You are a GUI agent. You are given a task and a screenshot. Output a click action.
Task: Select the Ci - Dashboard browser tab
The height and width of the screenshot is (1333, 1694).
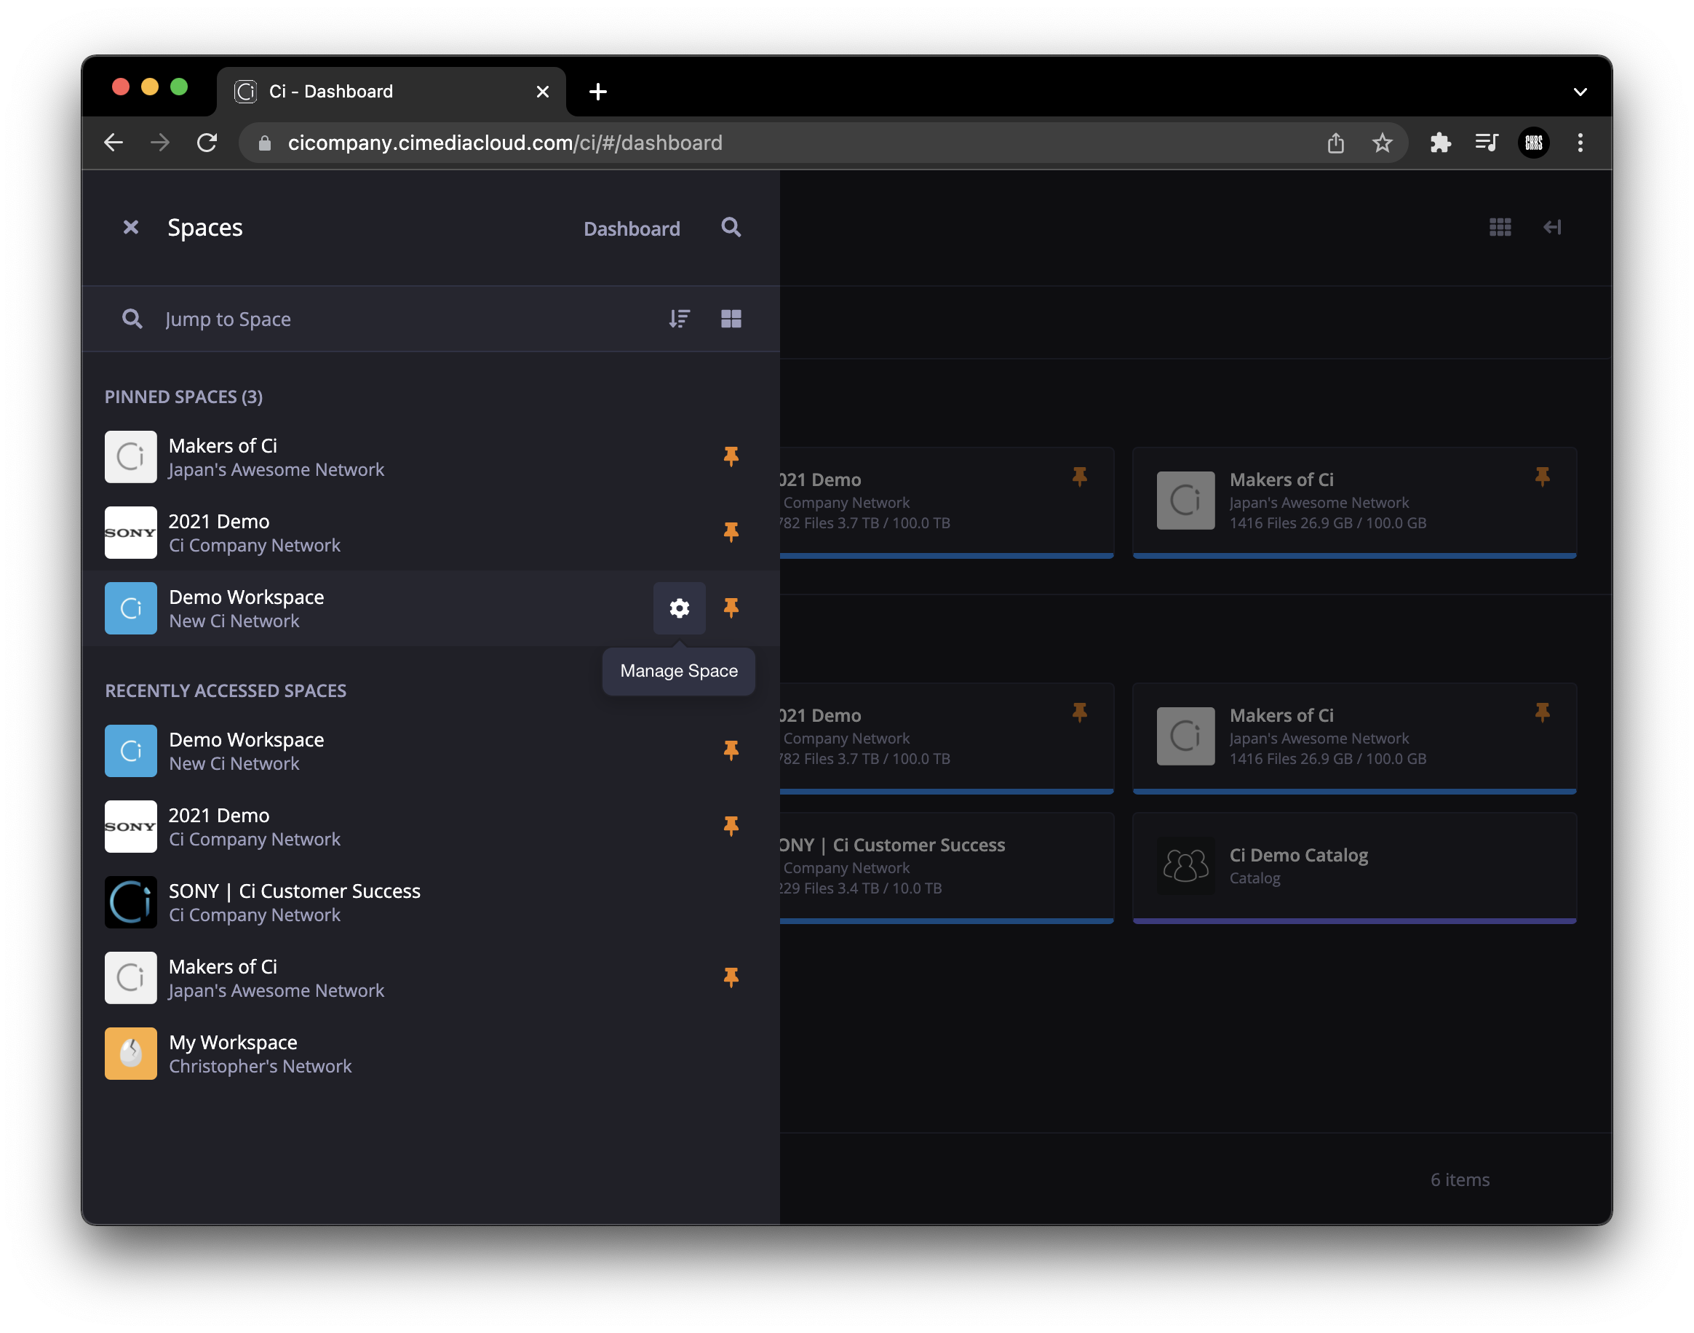(x=390, y=91)
